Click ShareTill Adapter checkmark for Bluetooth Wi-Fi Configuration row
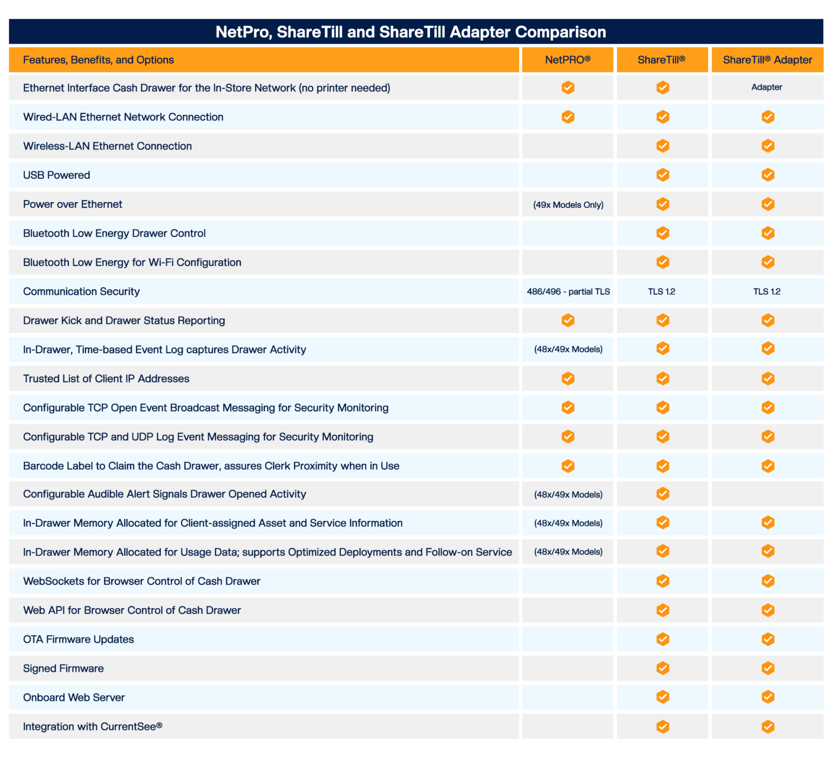Viewport: 832px width, 774px height. tap(768, 262)
